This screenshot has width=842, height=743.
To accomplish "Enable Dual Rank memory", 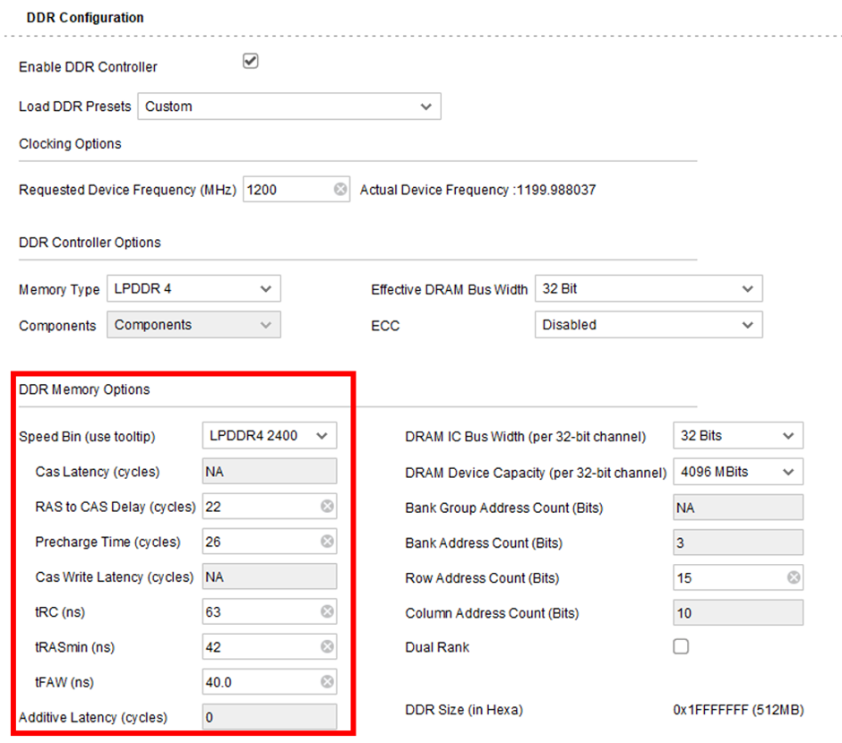I will point(681,646).
